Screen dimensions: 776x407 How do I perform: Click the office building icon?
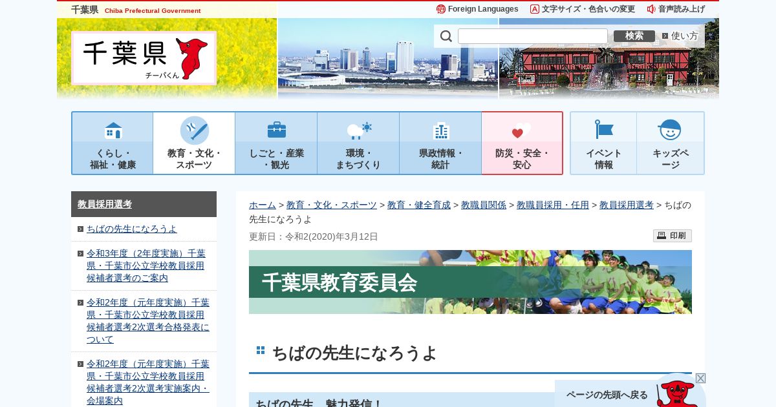[x=441, y=130]
